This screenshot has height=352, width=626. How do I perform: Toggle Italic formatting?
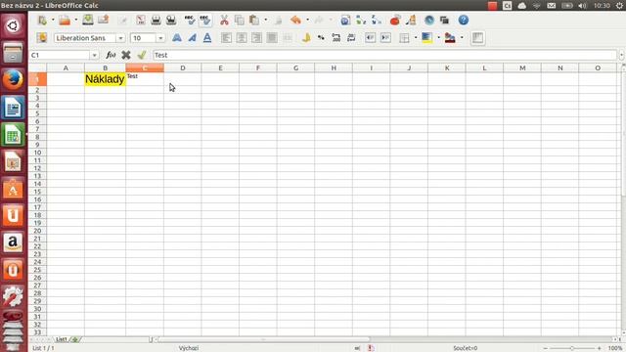pos(192,38)
